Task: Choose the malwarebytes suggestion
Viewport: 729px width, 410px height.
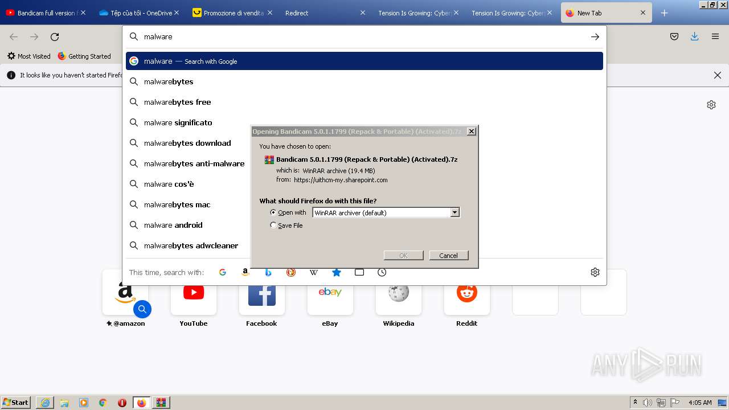Action: [x=364, y=81]
